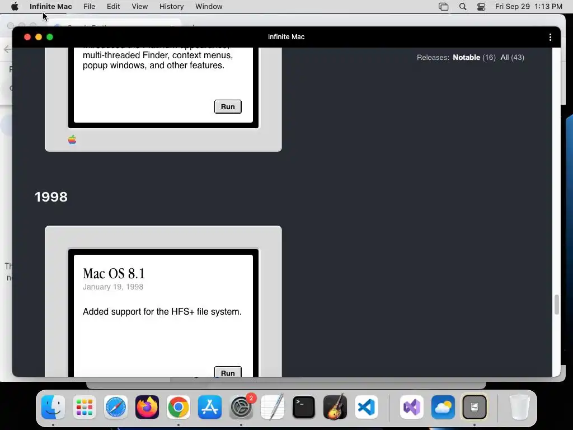
Task: Click the Stage Manager icon in menu bar
Action: [443, 7]
